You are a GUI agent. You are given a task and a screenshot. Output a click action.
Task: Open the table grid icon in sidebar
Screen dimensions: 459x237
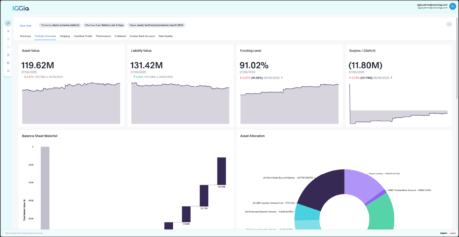(8, 71)
